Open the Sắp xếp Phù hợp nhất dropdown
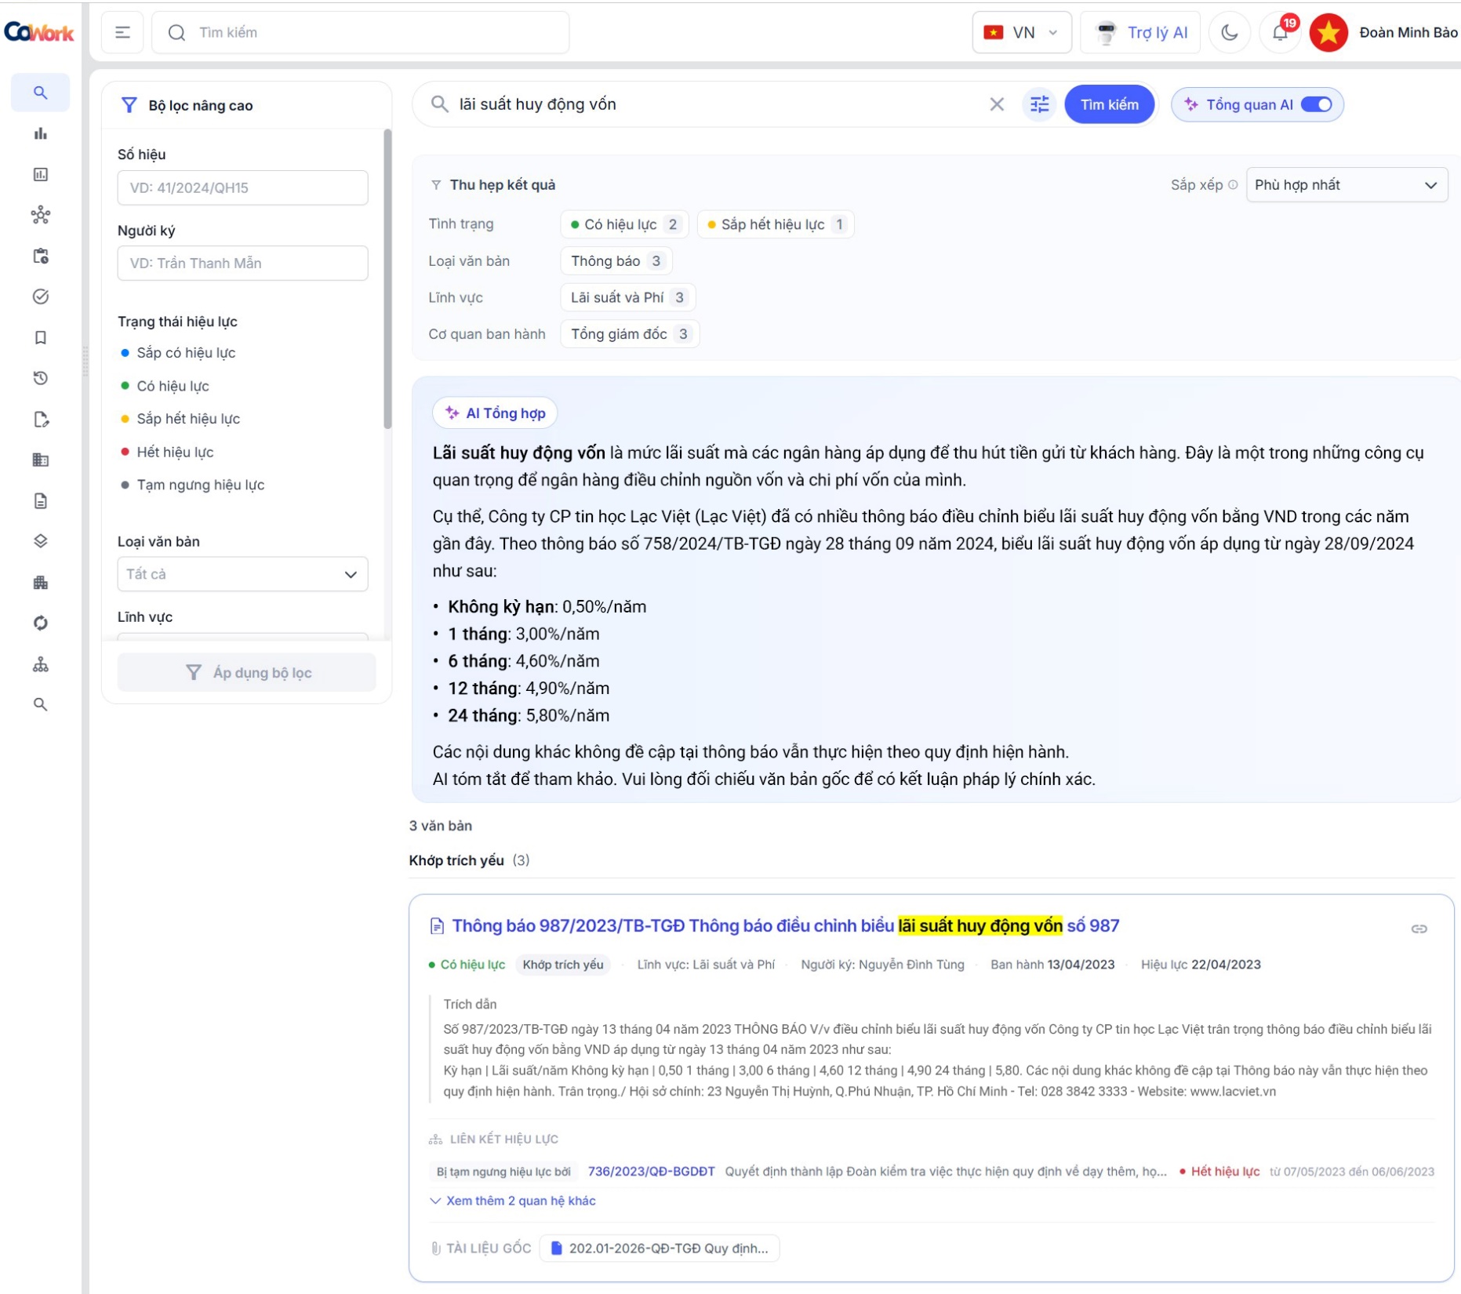Image resolution: width=1461 pixels, height=1294 pixels. tap(1347, 185)
